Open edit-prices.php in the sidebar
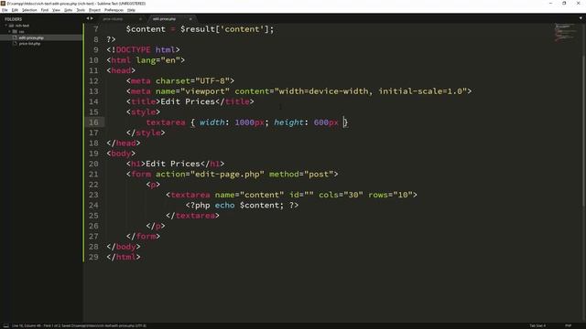The width and height of the screenshot is (586, 329). click(x=31, y=37)
